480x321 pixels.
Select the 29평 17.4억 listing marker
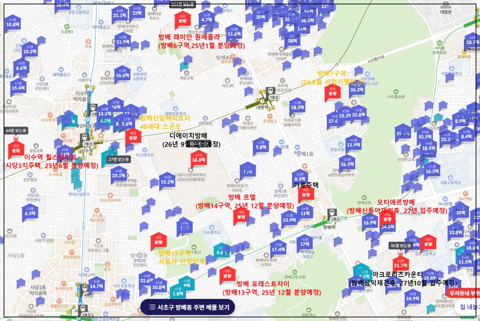point(278,249)
